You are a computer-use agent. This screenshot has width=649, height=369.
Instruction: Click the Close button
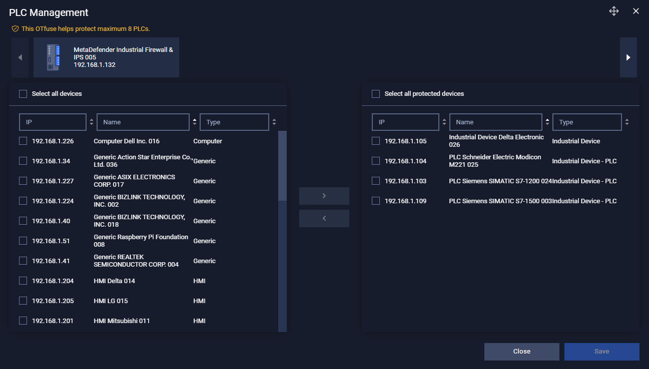tap(522, 352)
